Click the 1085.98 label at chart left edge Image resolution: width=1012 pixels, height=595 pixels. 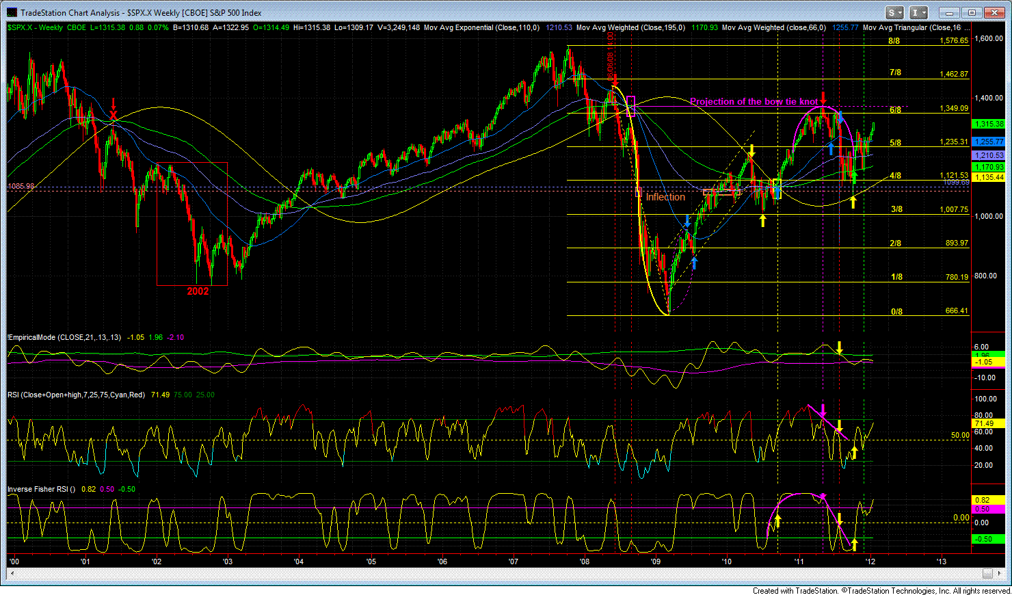click(21, 186)
